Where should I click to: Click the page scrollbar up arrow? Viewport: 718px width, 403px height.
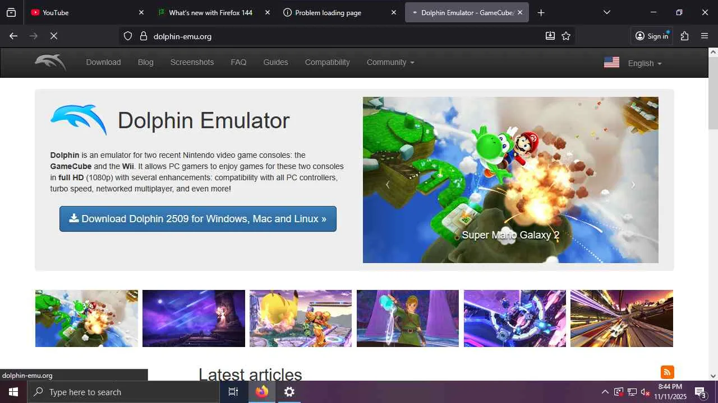713,52
